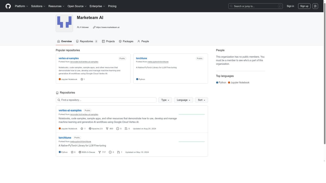Click the BSD-3-Clause license label

(87, 152)
